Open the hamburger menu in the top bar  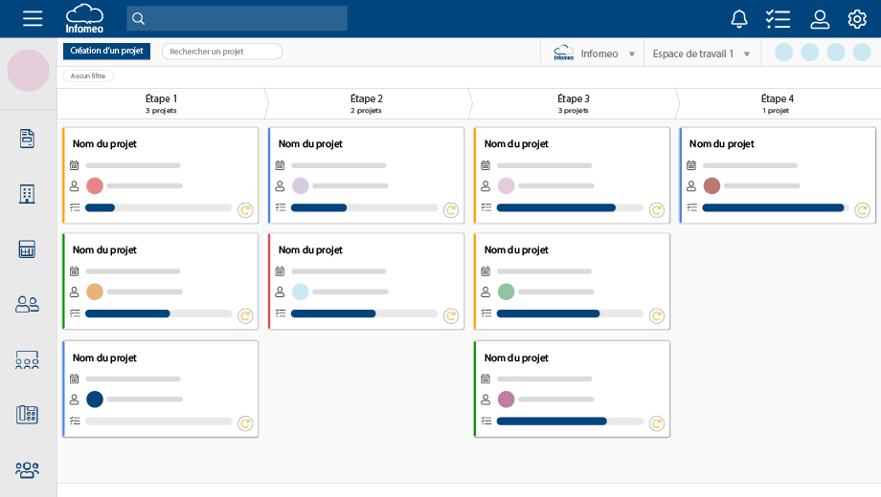click(33, 18)
